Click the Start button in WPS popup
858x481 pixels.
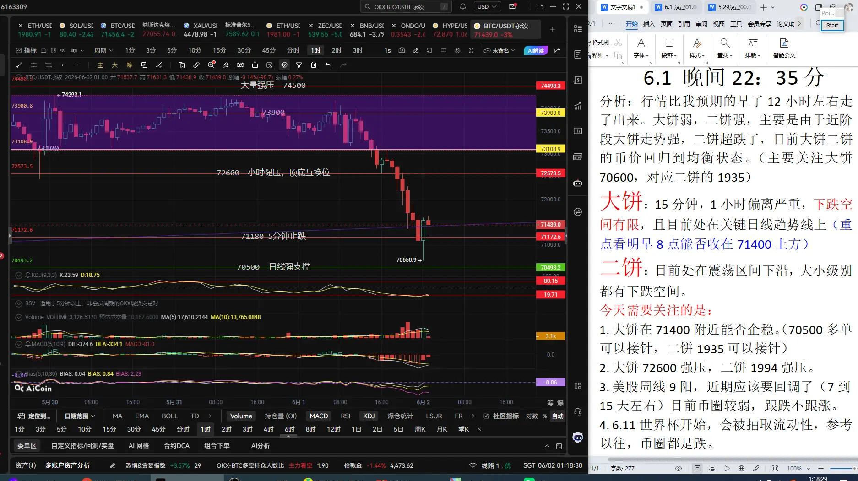[x=832, y=26]
